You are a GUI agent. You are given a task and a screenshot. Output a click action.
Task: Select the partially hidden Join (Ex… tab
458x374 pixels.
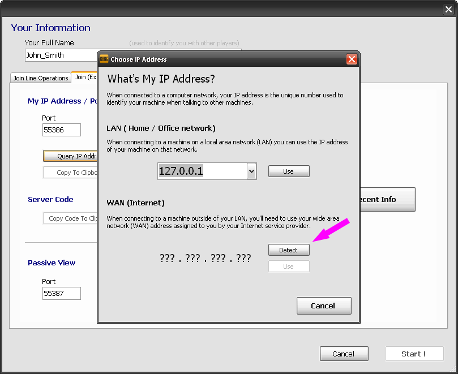[x=85, y=78]
